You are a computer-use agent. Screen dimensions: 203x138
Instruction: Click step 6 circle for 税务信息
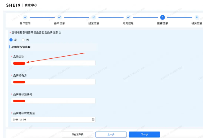[x=197, y=17]
